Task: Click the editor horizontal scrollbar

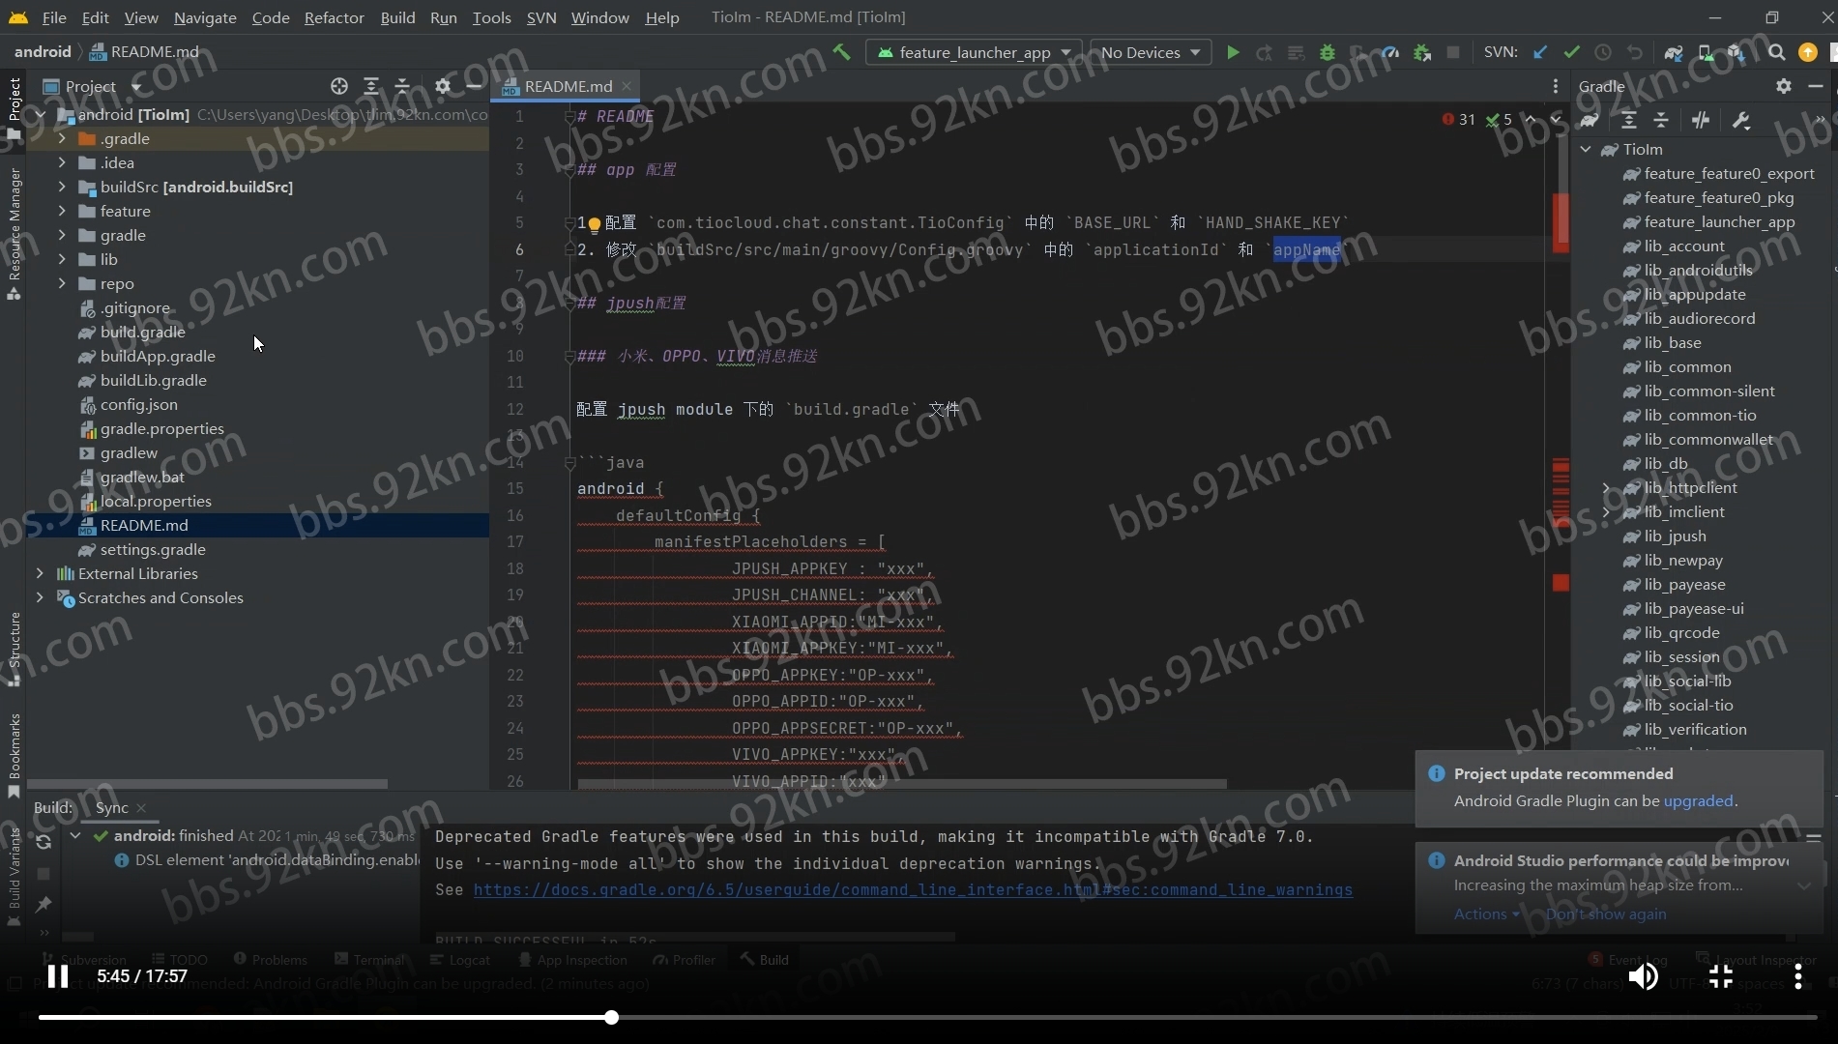Action: pos(901,784)
